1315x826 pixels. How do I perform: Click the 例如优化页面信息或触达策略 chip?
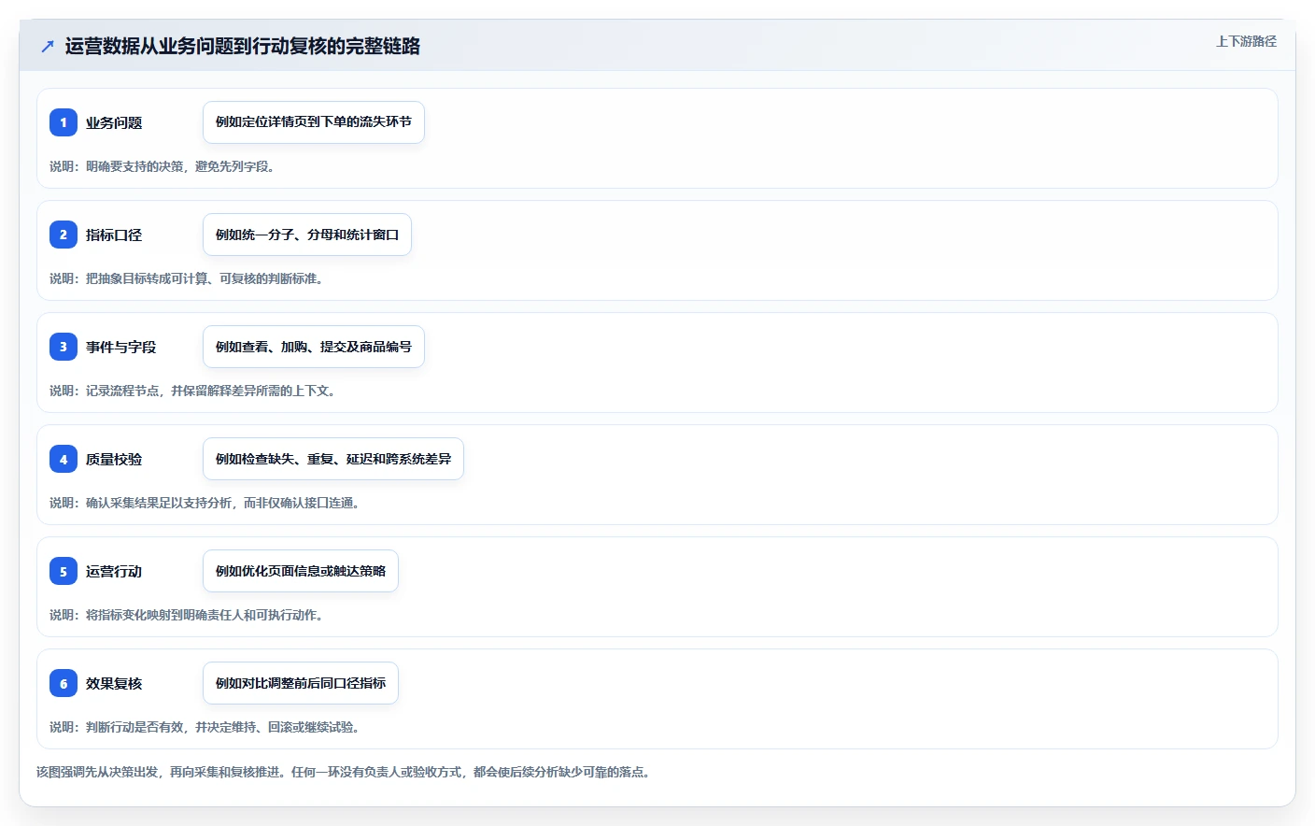pyautogui.click(x=301, y=571)
